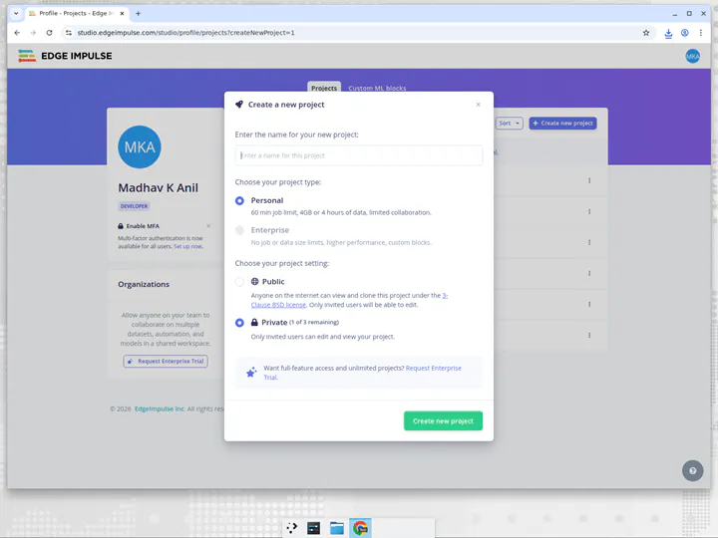This screenshot has height=538, width=718.
Task: Click the Chrome icon in the taskbar
Action: (360, 528)
